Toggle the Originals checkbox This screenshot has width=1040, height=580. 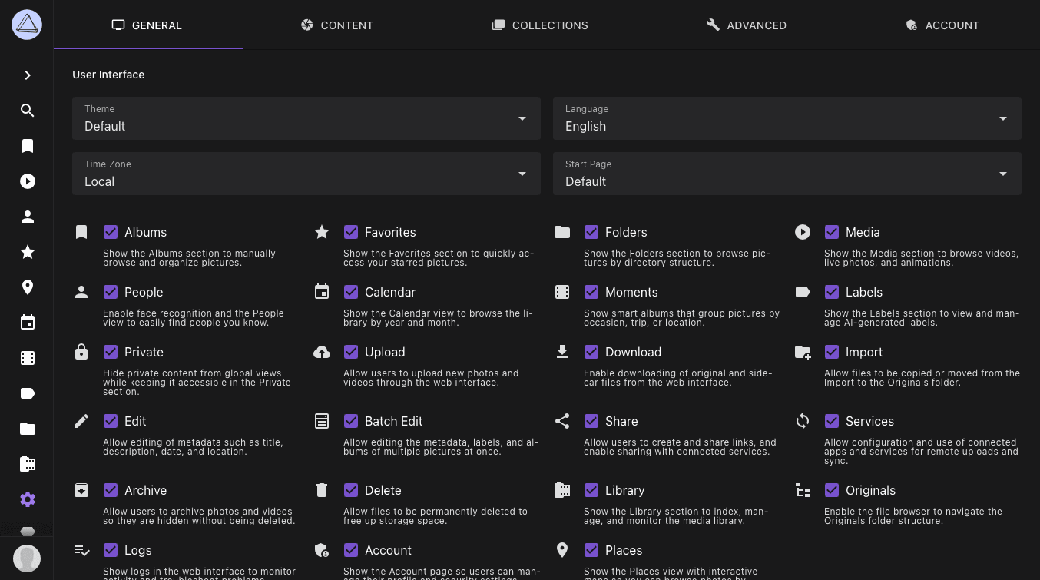[x=832, y=490]
